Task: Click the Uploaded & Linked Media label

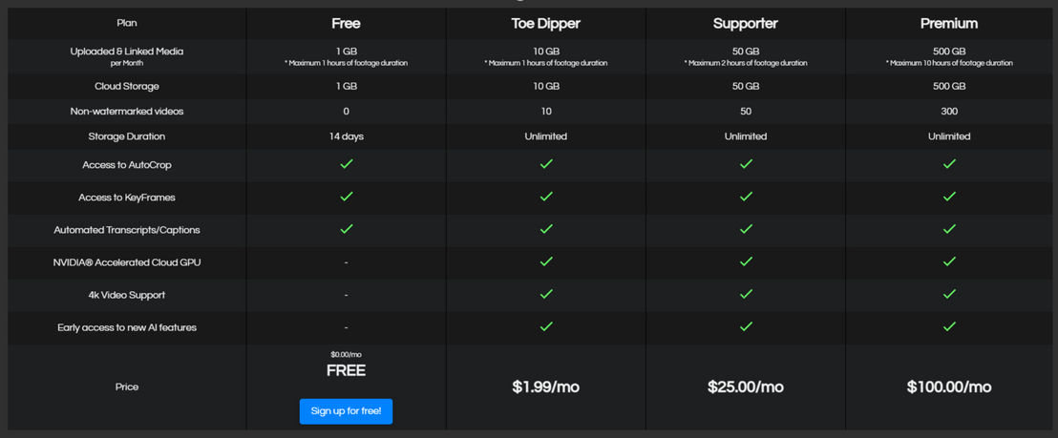Action: [x=127, y=52]
